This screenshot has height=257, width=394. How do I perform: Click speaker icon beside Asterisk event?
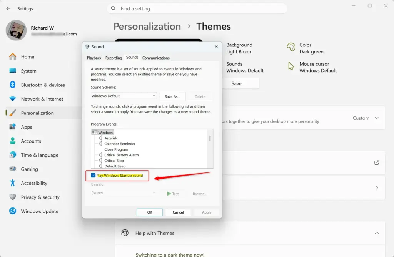pos(100,138)
